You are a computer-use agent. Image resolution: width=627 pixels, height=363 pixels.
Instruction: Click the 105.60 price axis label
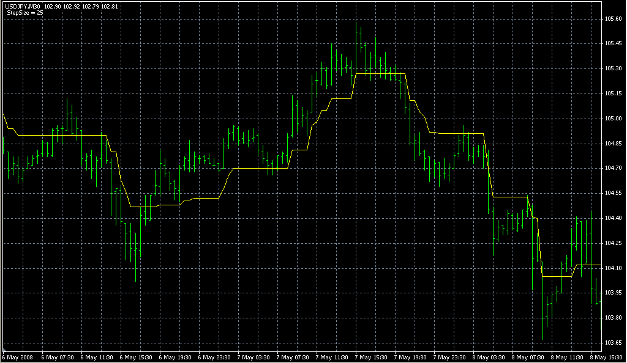coord(614,19)
